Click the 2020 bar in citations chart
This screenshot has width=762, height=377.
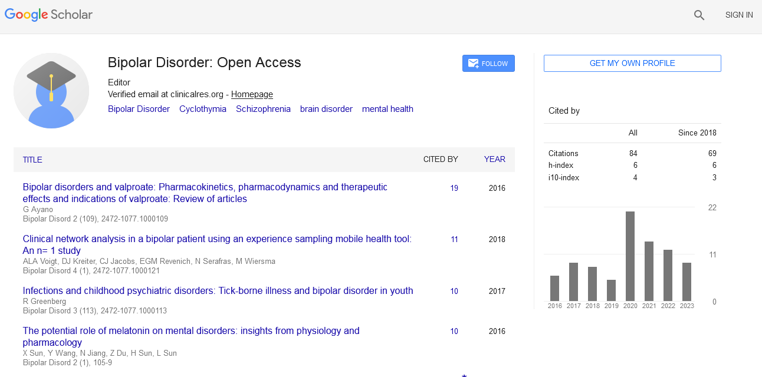(630, 256)
